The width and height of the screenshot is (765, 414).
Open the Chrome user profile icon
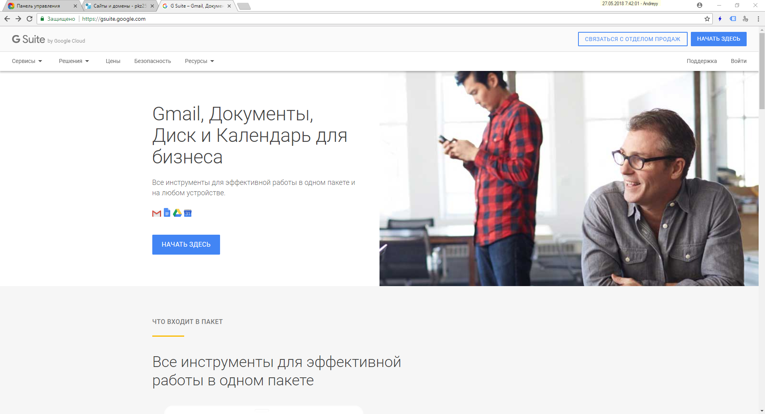[700, 5]
